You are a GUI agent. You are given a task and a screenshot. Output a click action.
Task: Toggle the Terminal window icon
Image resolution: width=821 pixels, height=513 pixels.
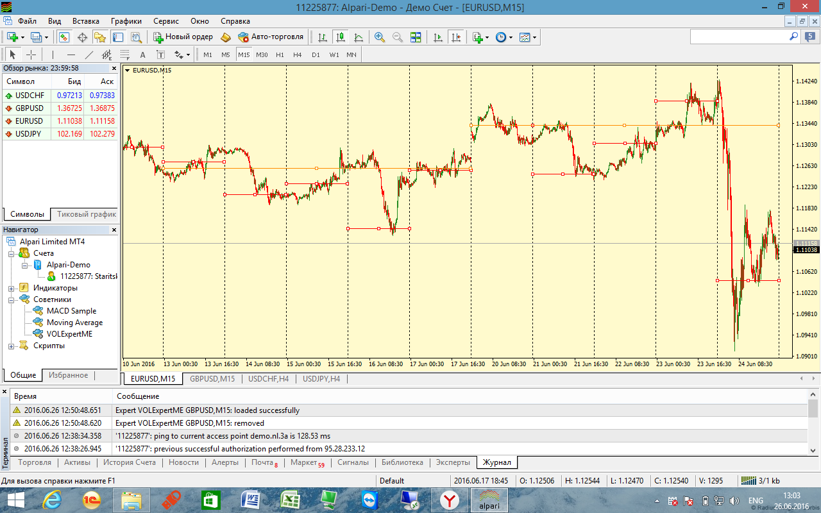(x=118, y=37)
